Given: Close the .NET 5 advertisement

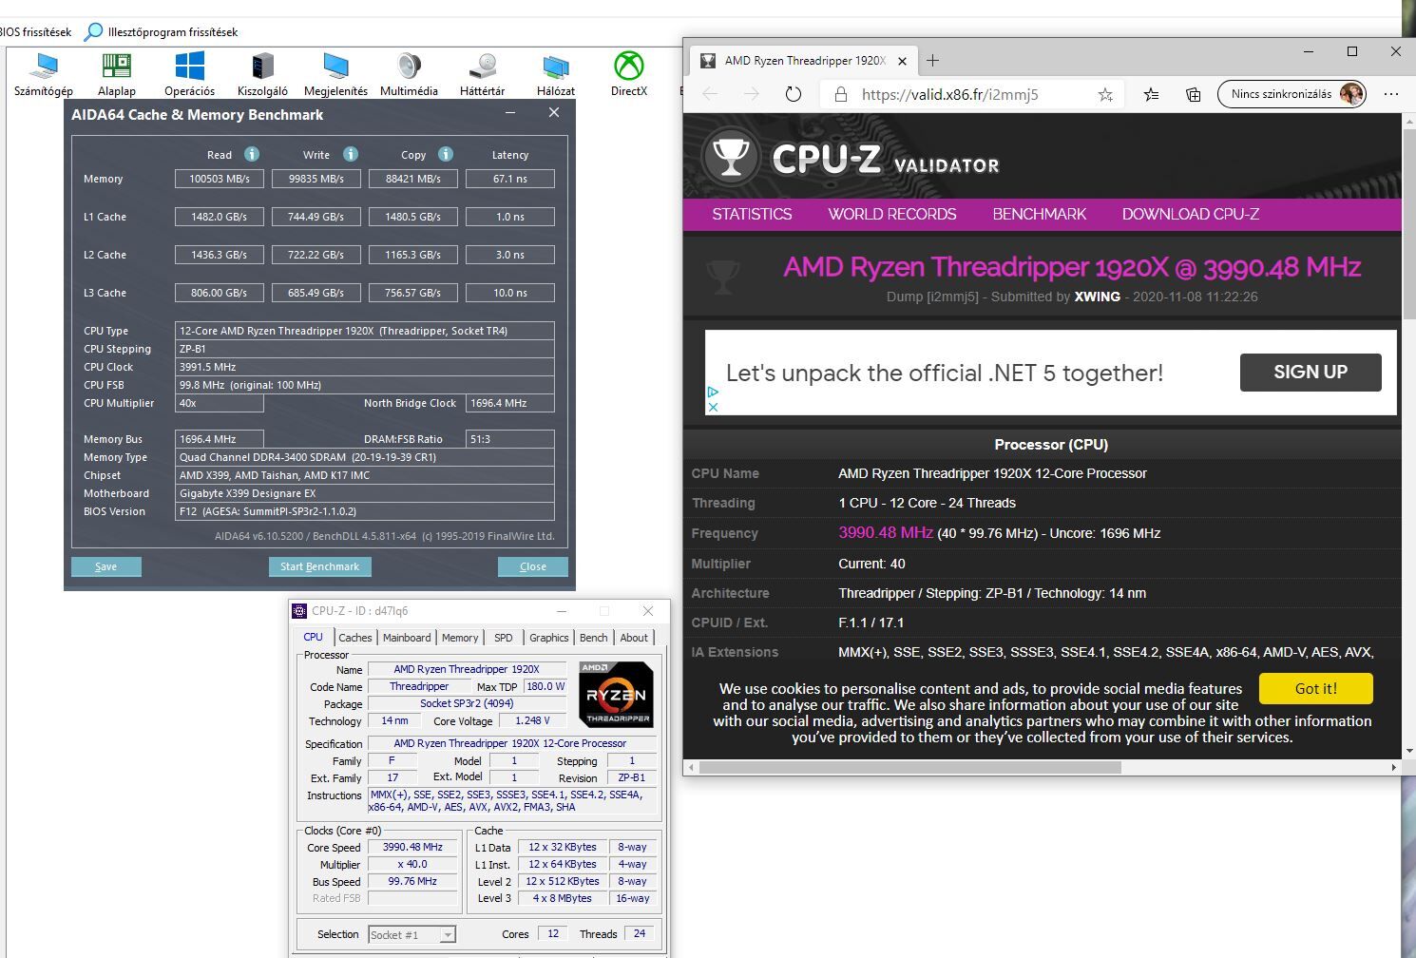Looking at the screenshot, I should tap(713, 407).
